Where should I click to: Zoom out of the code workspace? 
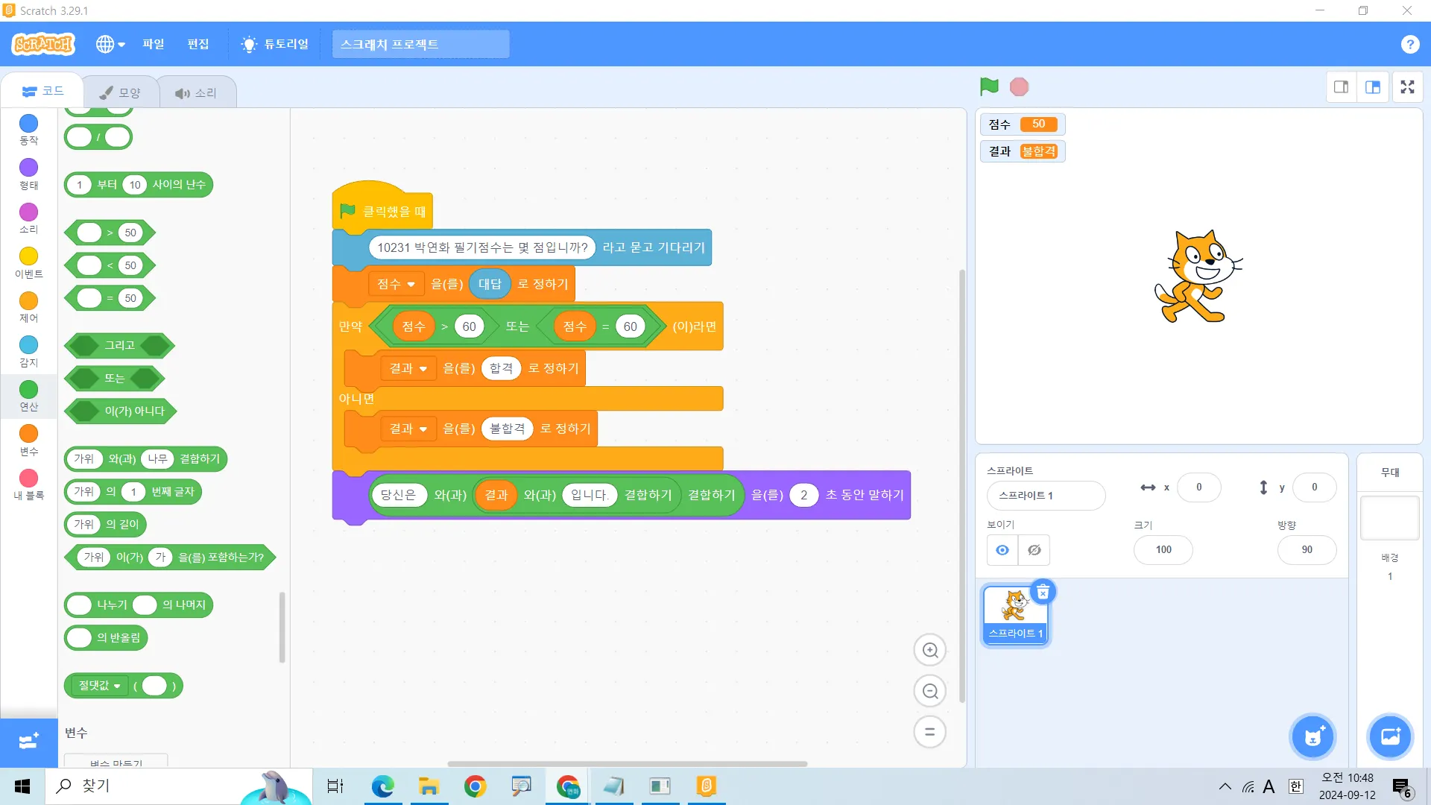tap(929, 691)
